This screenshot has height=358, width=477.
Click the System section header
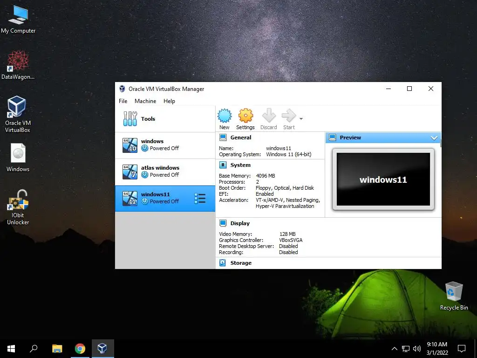240,165
